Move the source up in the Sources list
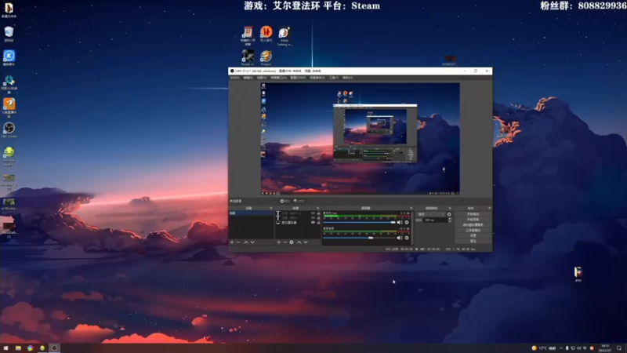Image resolution: width=627 pixels, height=353 pixels. (299, 242)
